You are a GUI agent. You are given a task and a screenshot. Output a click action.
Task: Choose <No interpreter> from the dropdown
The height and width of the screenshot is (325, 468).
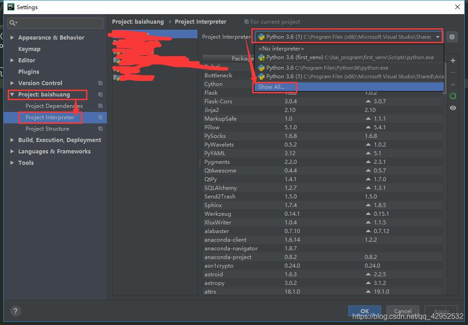pyautogui.click(x=349, y=49)
